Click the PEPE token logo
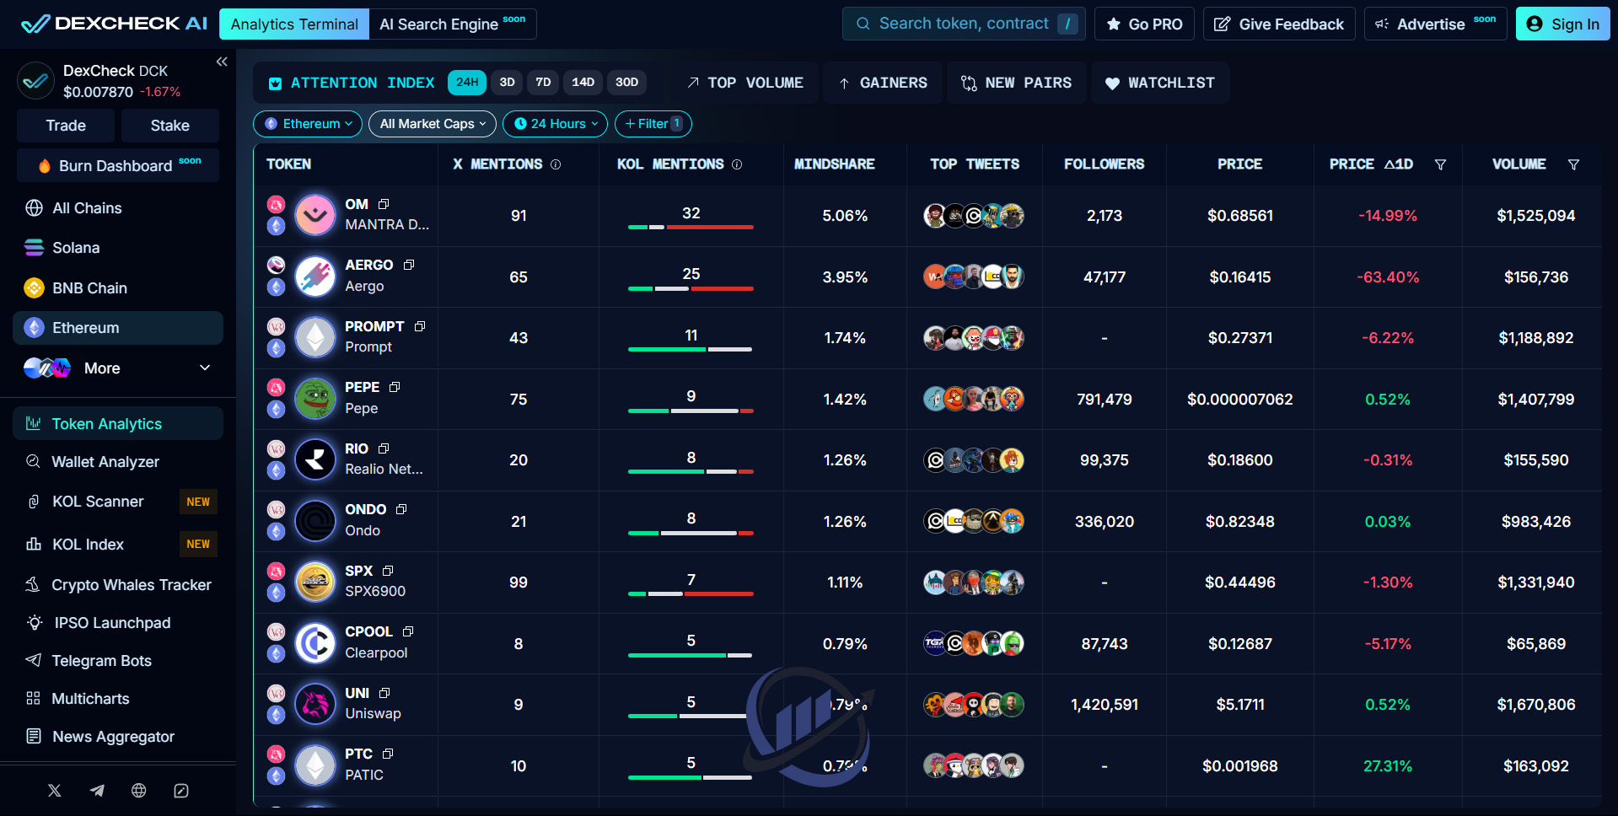The height and width of the screenshot is (816, 1618). 315,399
